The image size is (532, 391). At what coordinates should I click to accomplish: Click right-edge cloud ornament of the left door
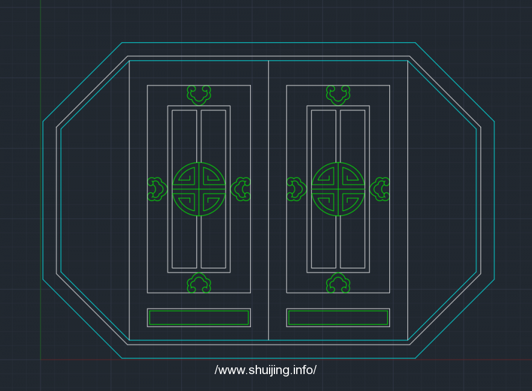[241, 189]
